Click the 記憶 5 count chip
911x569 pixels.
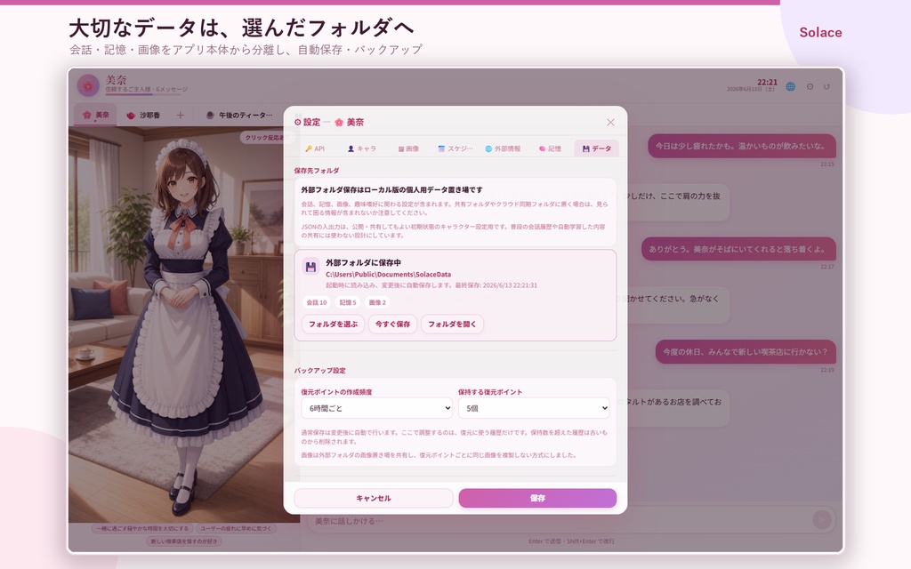348,302
